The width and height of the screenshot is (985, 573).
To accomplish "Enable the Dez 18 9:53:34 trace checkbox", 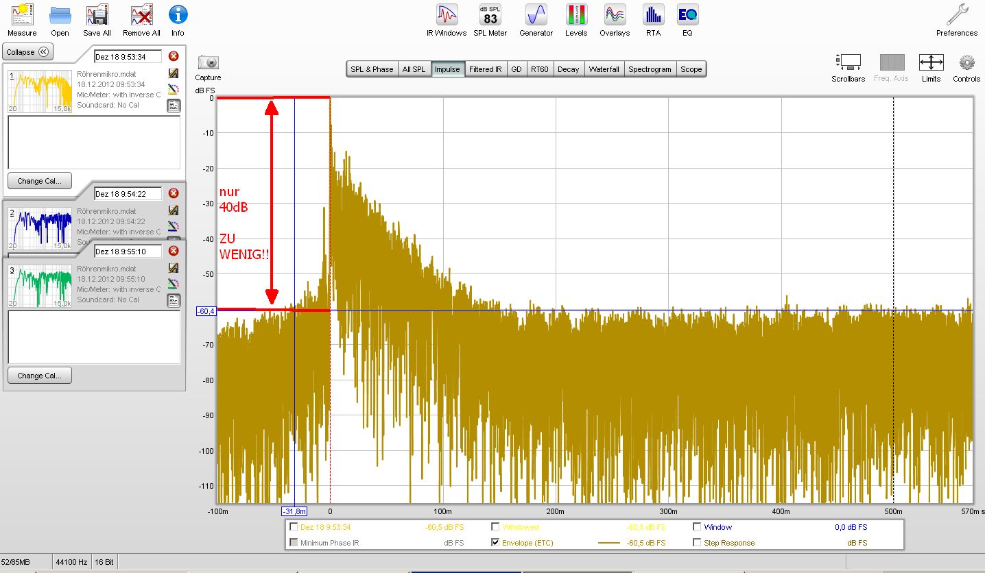I will point(294,527).
